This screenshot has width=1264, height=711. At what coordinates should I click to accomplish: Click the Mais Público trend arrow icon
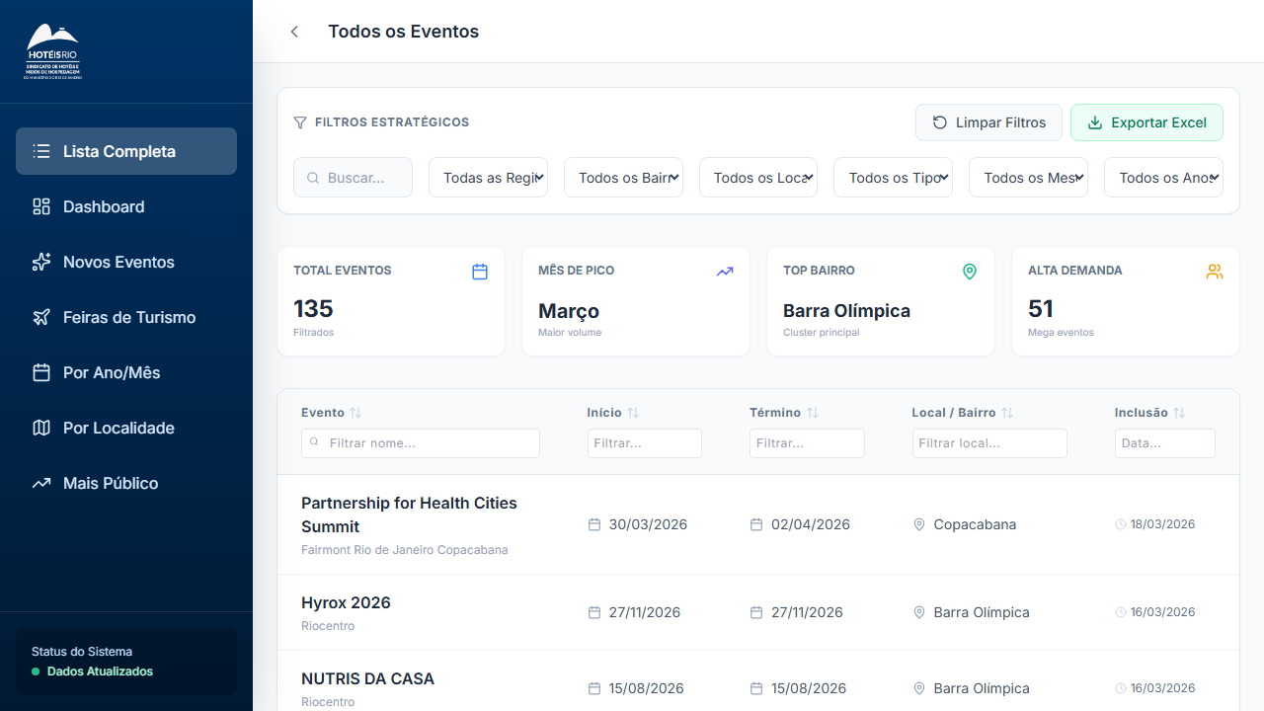pos(40,483)
